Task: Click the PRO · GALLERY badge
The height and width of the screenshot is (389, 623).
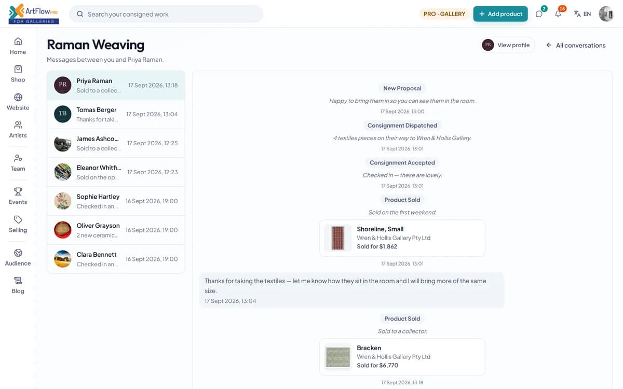Action: tap(444, 14)
